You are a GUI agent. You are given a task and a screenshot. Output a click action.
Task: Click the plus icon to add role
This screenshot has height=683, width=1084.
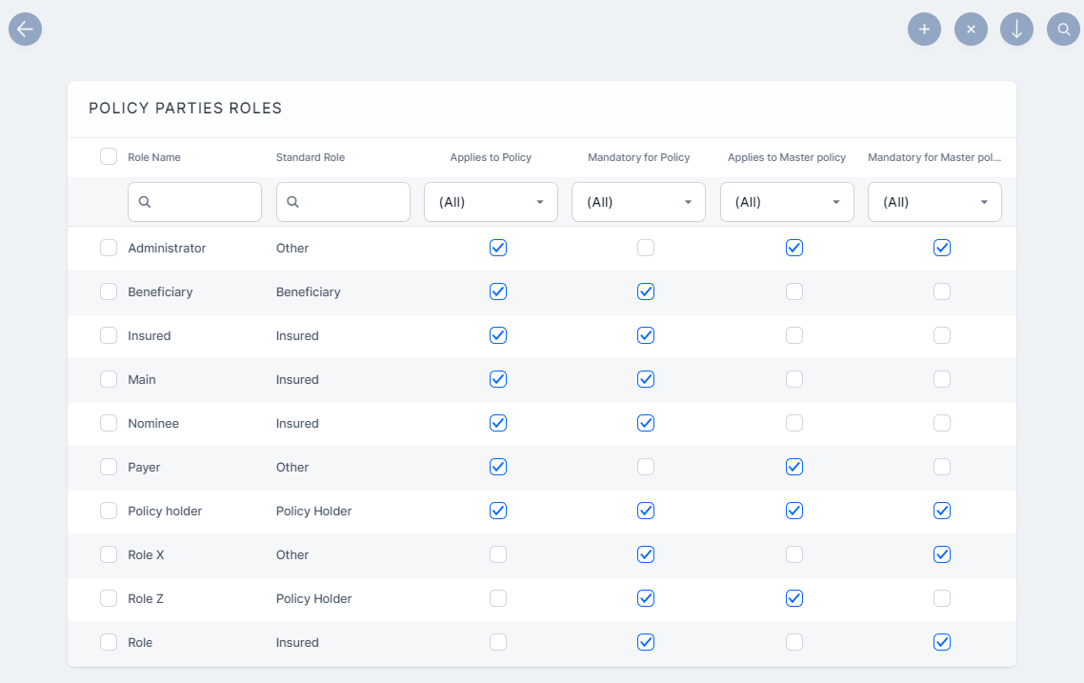point(924,30)
